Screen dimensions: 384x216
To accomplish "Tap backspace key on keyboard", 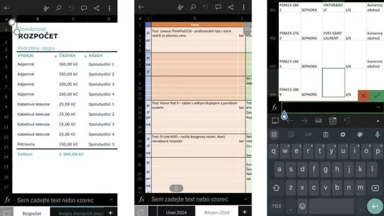I will tap(375, 188).
